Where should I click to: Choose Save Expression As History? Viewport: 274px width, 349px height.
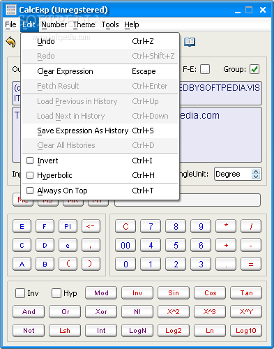[100, 131]
